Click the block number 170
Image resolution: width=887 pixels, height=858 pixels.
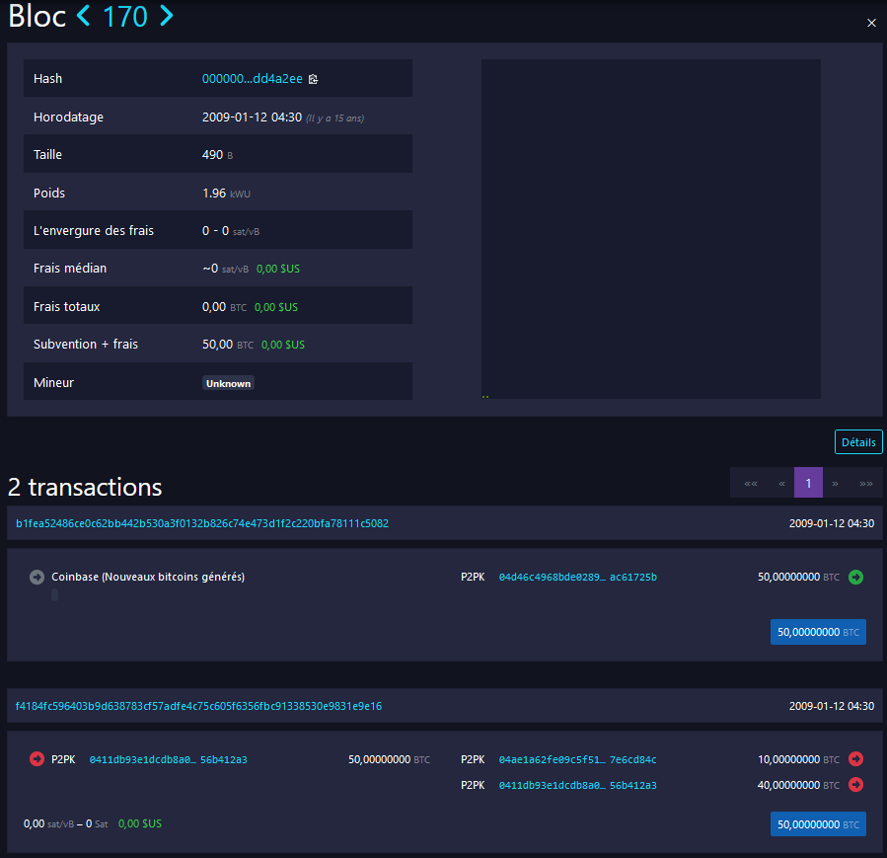coord(125,16)
